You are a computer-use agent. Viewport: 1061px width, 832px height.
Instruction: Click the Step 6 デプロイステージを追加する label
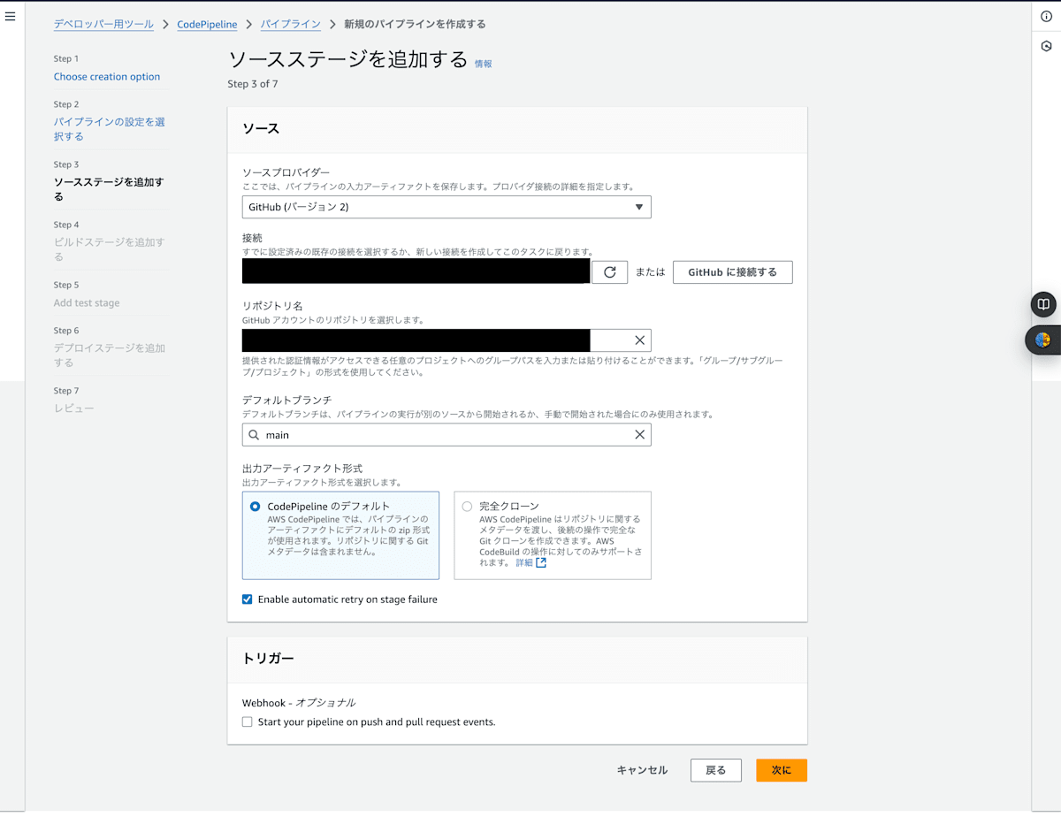coord(110,355)
